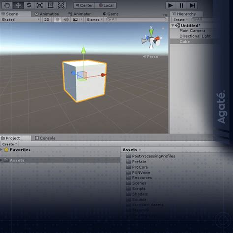
Task: Select Main Camera in Hierarchy
Action: pos(192,31)
